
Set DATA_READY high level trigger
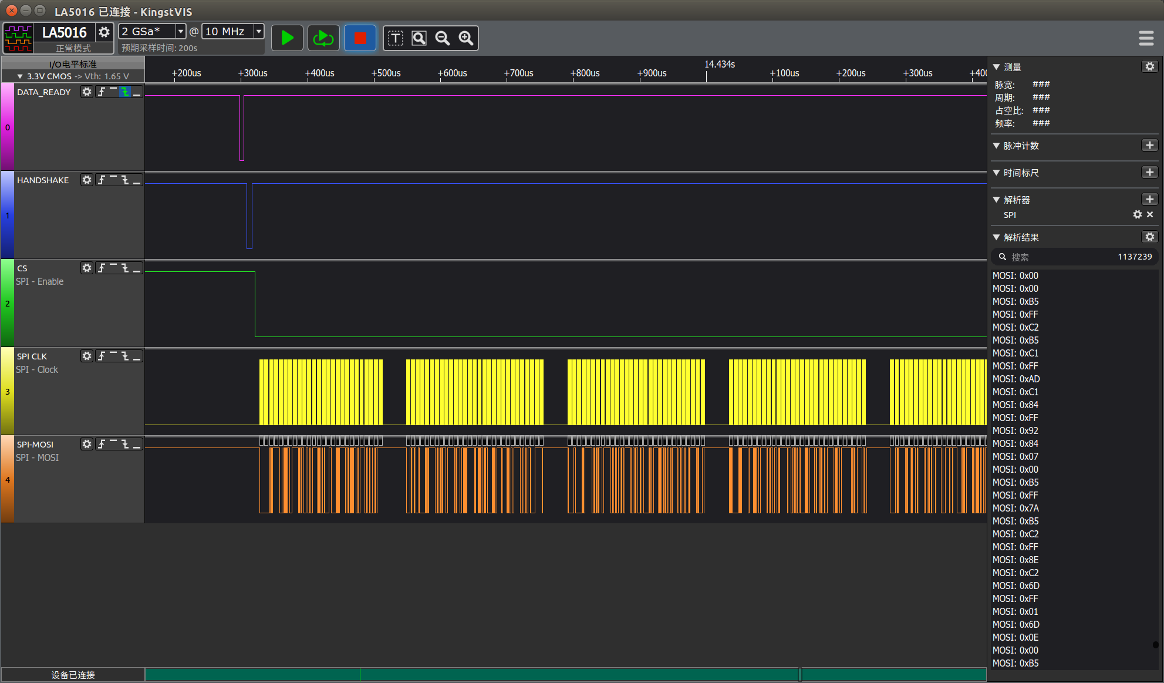[x=113, y=92]
